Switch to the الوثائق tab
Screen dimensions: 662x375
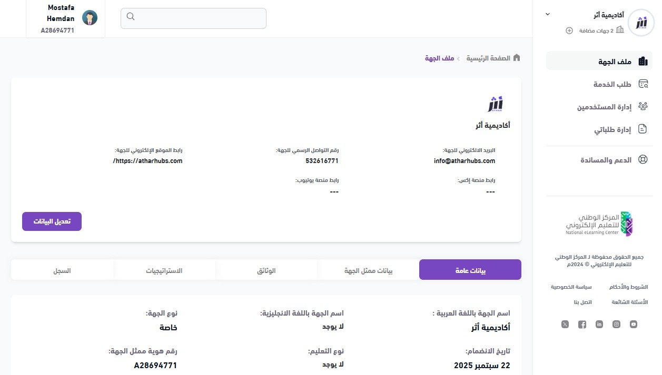click(266, 270)
